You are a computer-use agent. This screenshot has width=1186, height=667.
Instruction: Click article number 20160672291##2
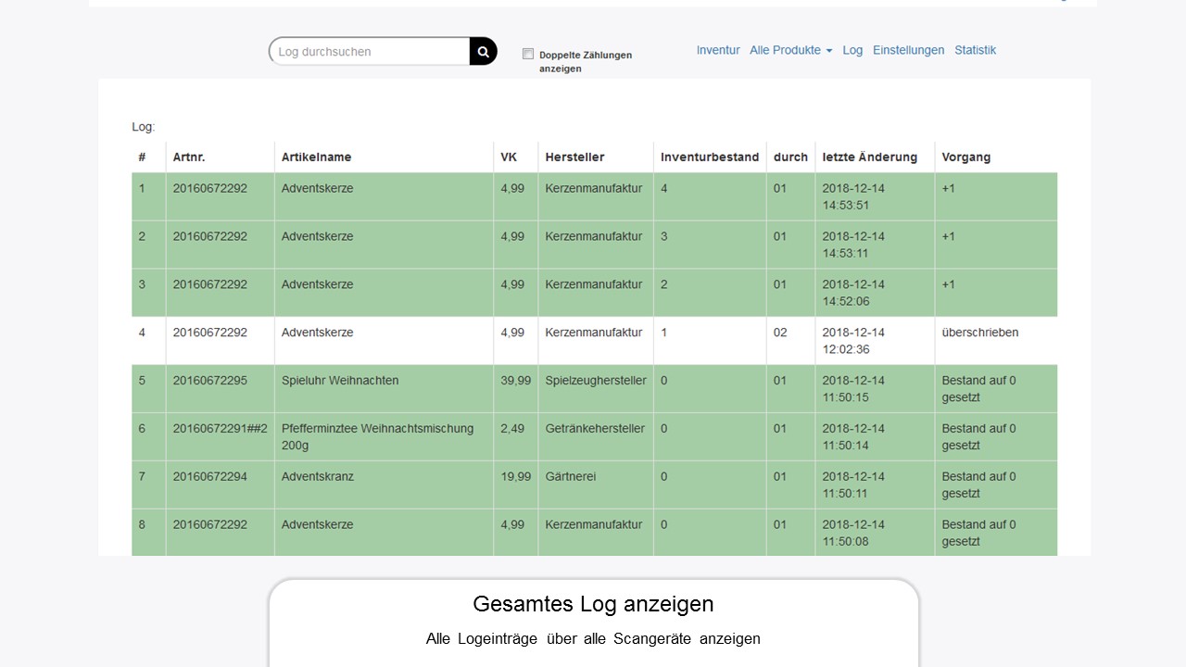click(x=220, y=429)
